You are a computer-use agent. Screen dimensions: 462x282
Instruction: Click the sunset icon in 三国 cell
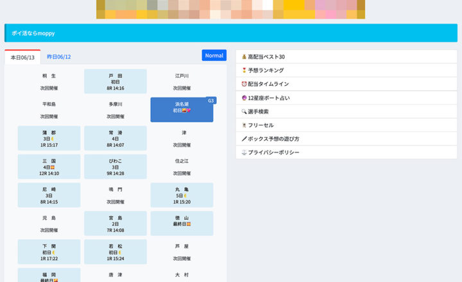pos(53,167)
